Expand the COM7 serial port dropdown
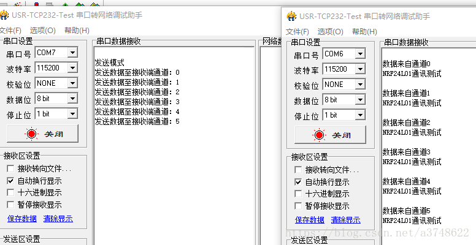 pos(72,53)
